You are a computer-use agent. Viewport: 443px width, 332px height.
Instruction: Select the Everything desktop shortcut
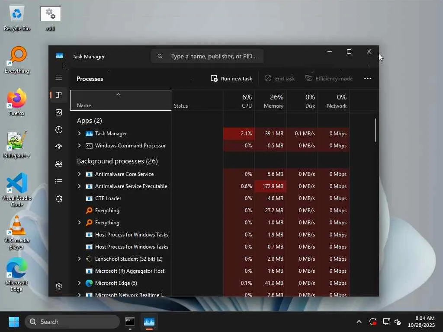(x=17, y=60)
